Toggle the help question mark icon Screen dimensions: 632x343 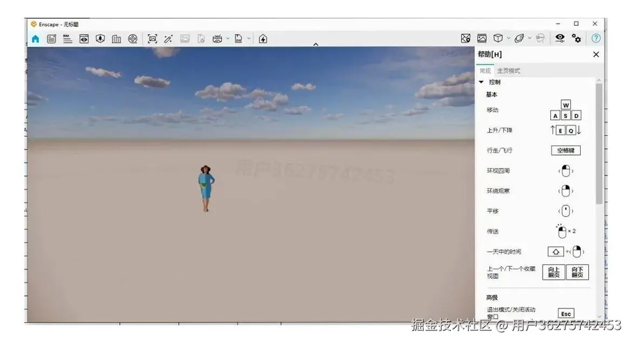(x=596, y=38)
